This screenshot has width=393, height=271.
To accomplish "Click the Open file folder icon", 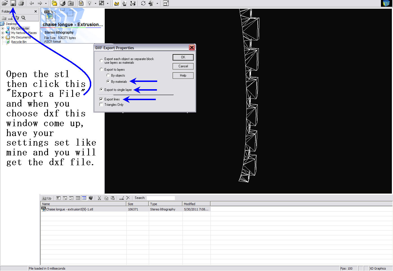I will 5,3.
